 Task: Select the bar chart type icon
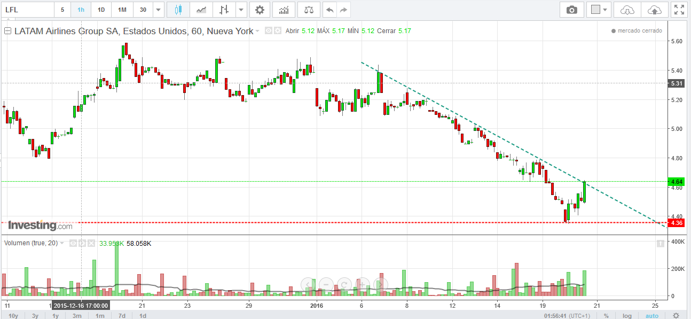(224, 10)
